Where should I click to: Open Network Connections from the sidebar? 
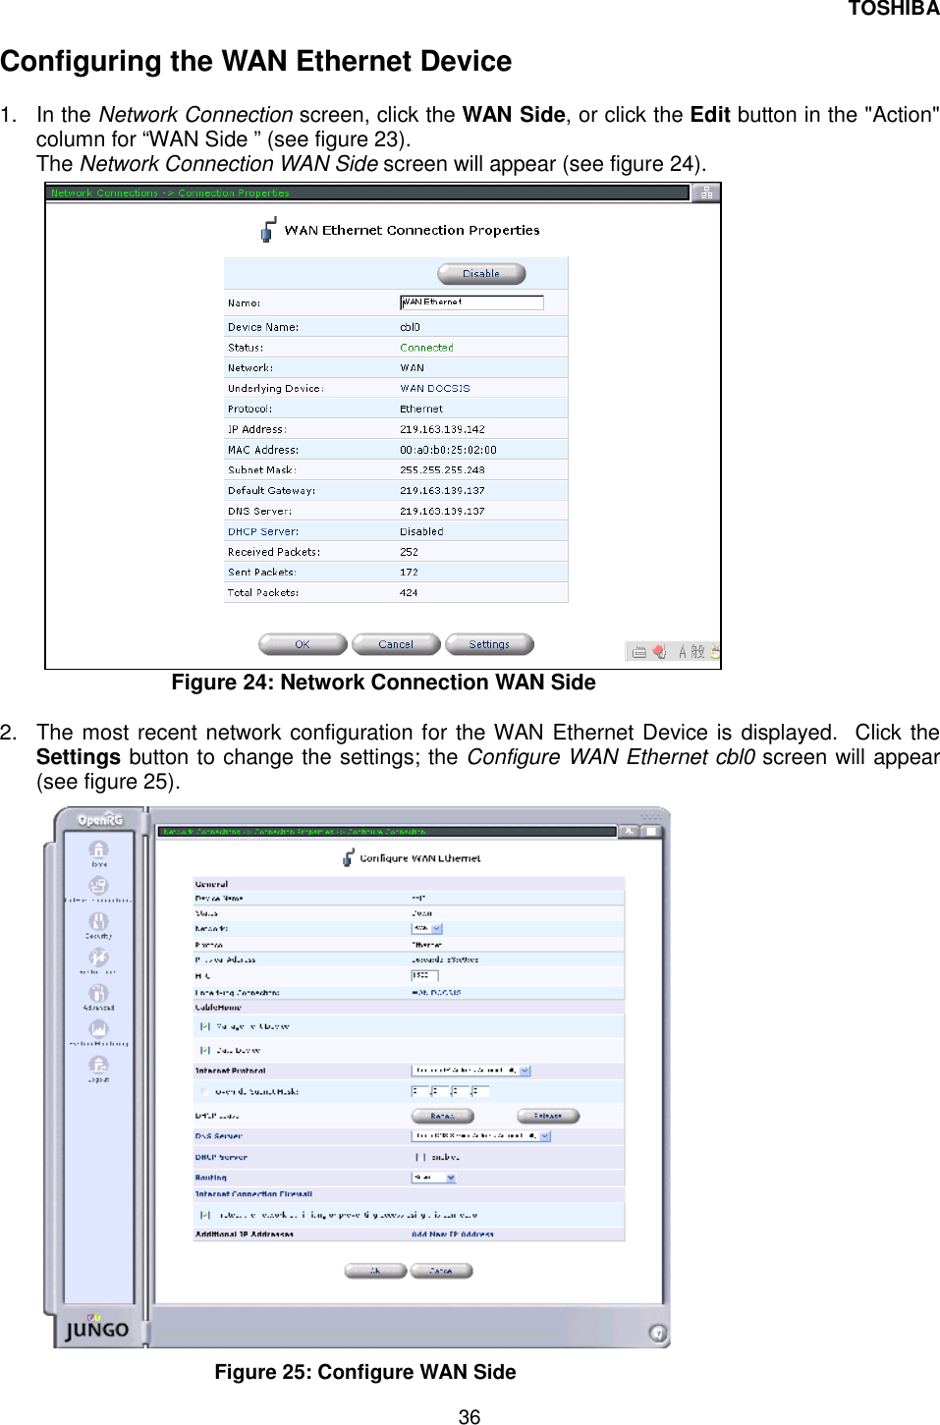[x=99, y=886]
